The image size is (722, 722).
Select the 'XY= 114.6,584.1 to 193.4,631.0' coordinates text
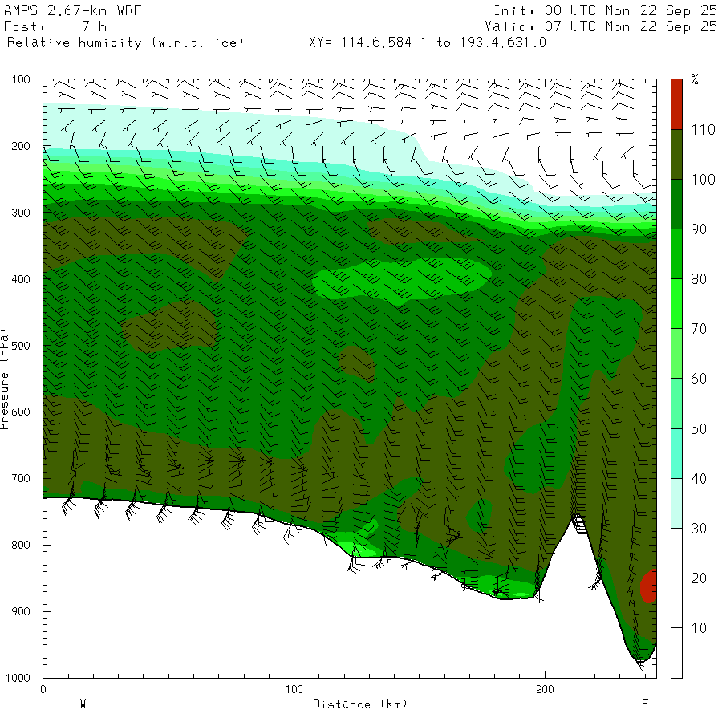tap(428, 43)
